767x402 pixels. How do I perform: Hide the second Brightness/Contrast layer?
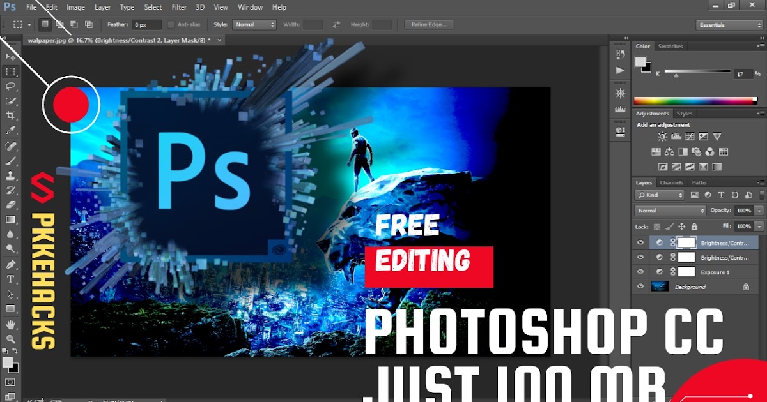coord(640,257)
